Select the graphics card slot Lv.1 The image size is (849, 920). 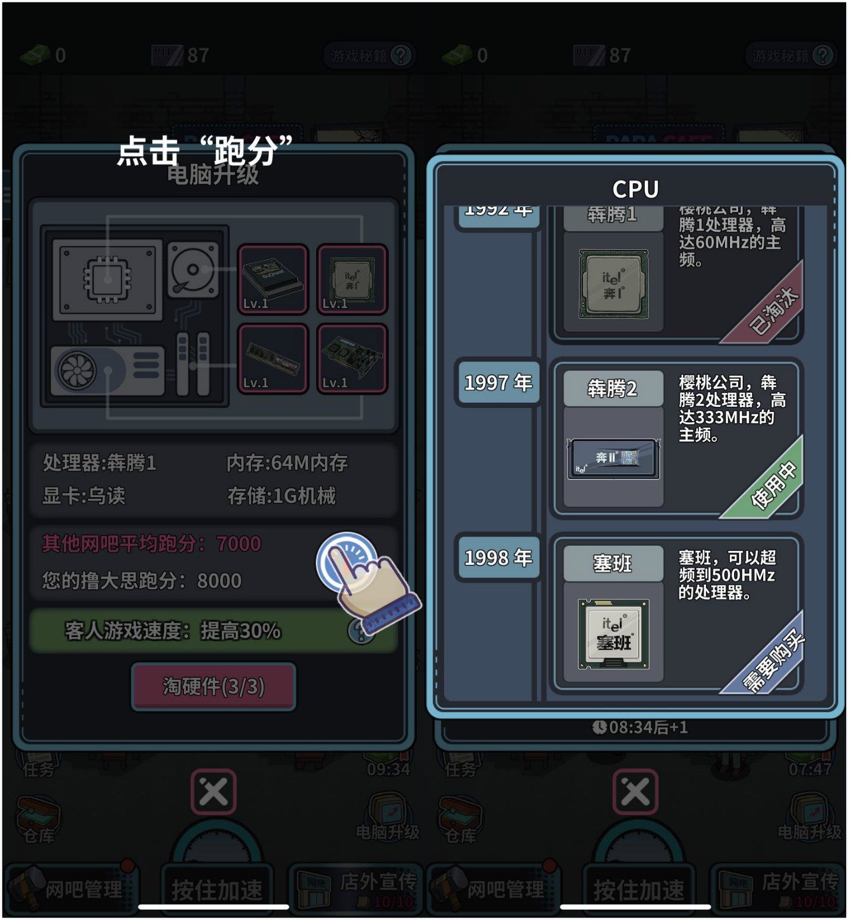352,359
